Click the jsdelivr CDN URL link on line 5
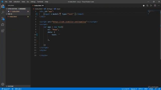Image resolution: width=161 pixels, height=90 pixels. (x=69, y=22)
